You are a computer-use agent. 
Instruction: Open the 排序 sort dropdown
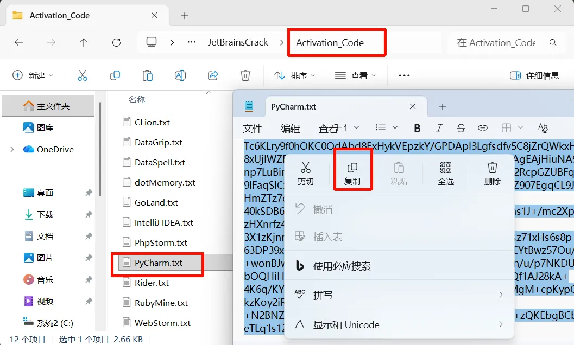pyautogui.click(x=294, y=75)
